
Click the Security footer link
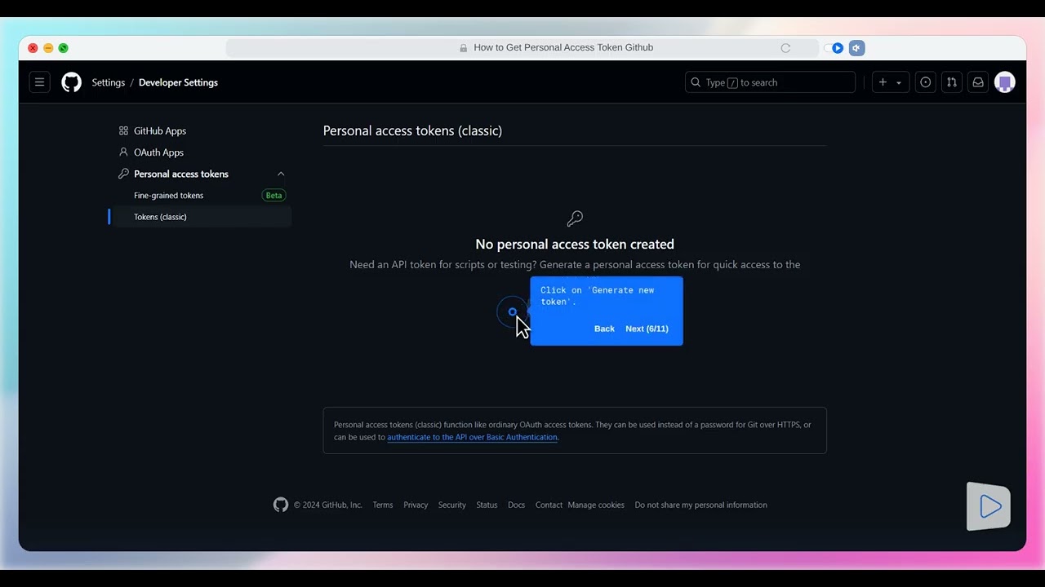451,505
